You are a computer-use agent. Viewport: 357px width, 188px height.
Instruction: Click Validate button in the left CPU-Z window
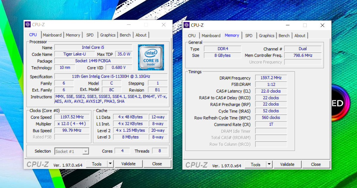click(129, 164)
